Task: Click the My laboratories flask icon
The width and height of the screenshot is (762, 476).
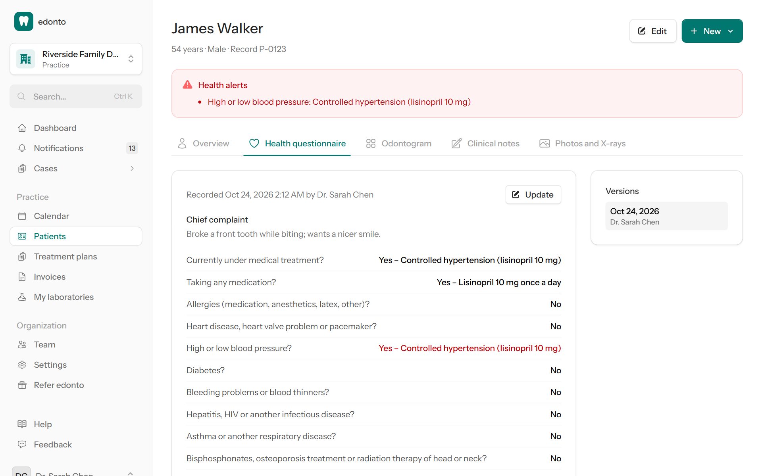Action: tap(22, 297)
